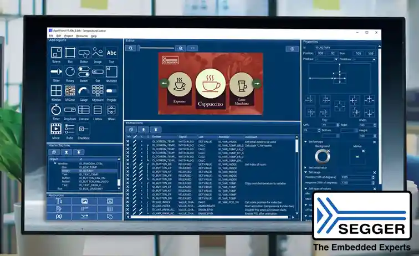Collapse the Set bitmaps section
Screen dimensions: 419x256
(305, 142)
